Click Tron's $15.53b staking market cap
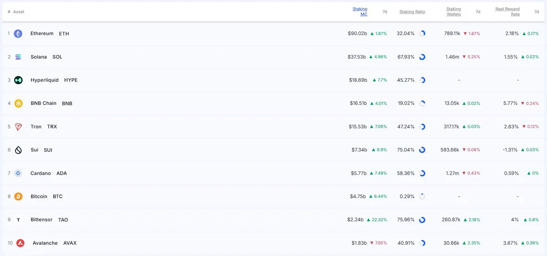 358,127
